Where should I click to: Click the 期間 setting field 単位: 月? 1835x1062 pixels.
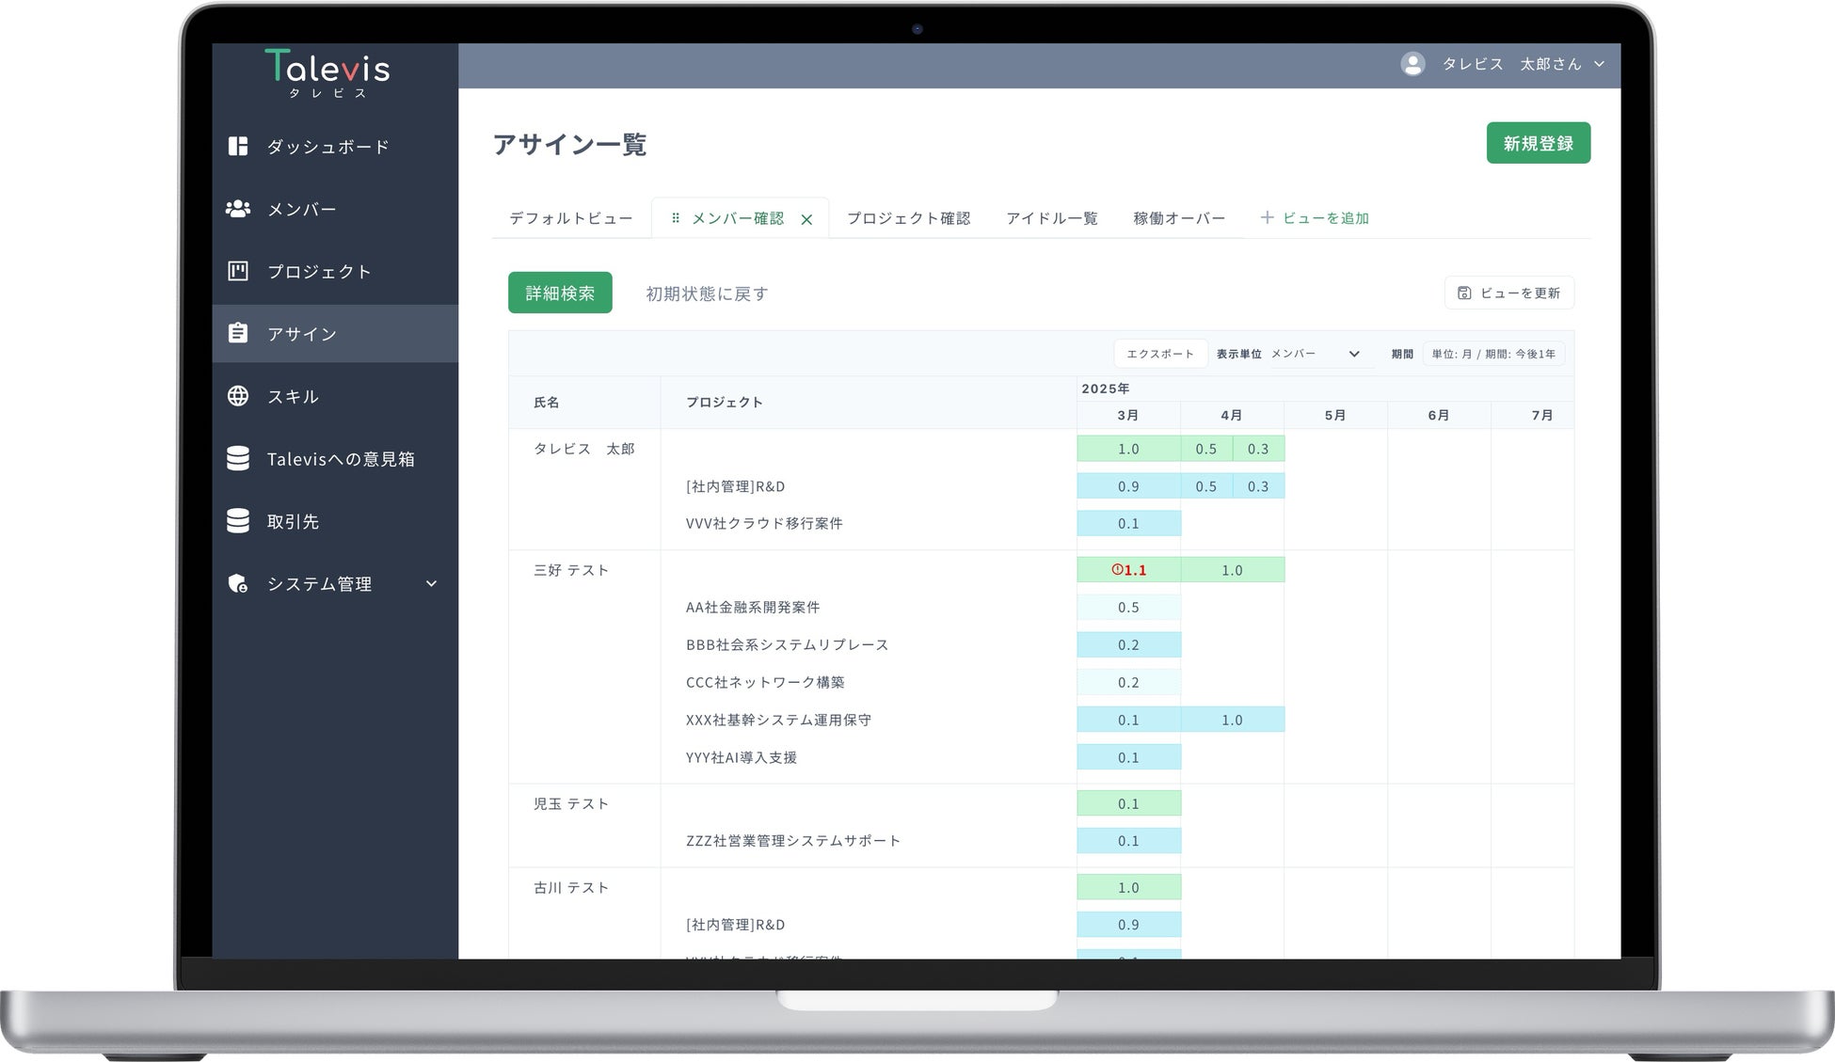click(1492, 354)
